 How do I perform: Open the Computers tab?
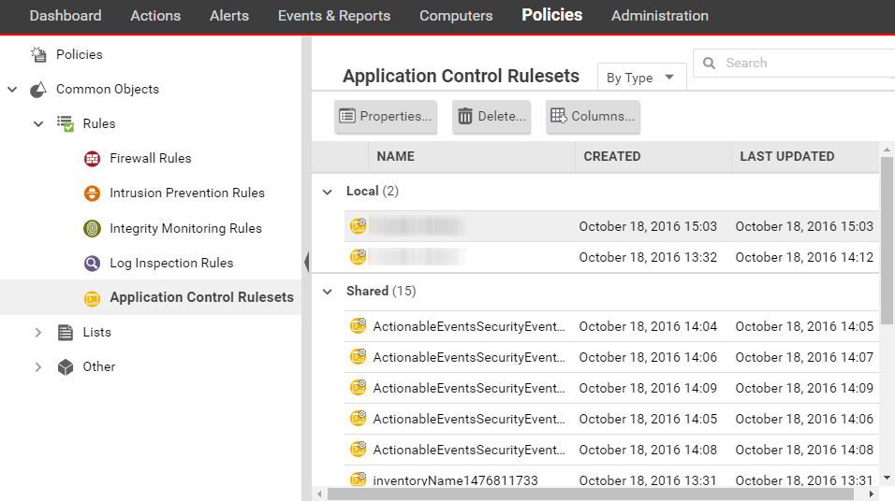coord(456,16)
